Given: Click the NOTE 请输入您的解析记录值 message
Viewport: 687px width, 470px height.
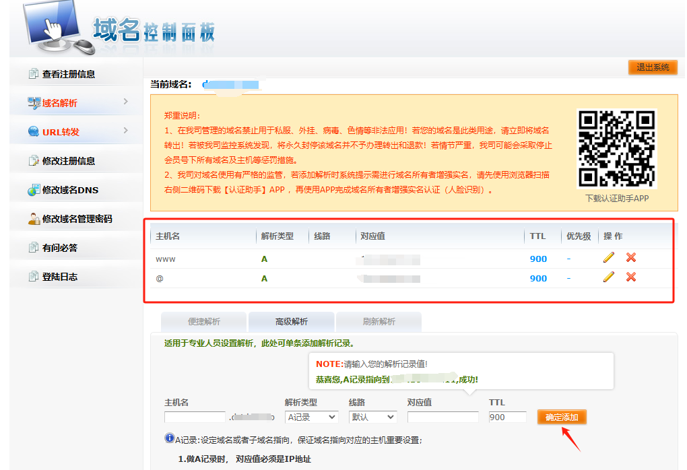Looking at the screenshot, I should [x=372, y=364].
